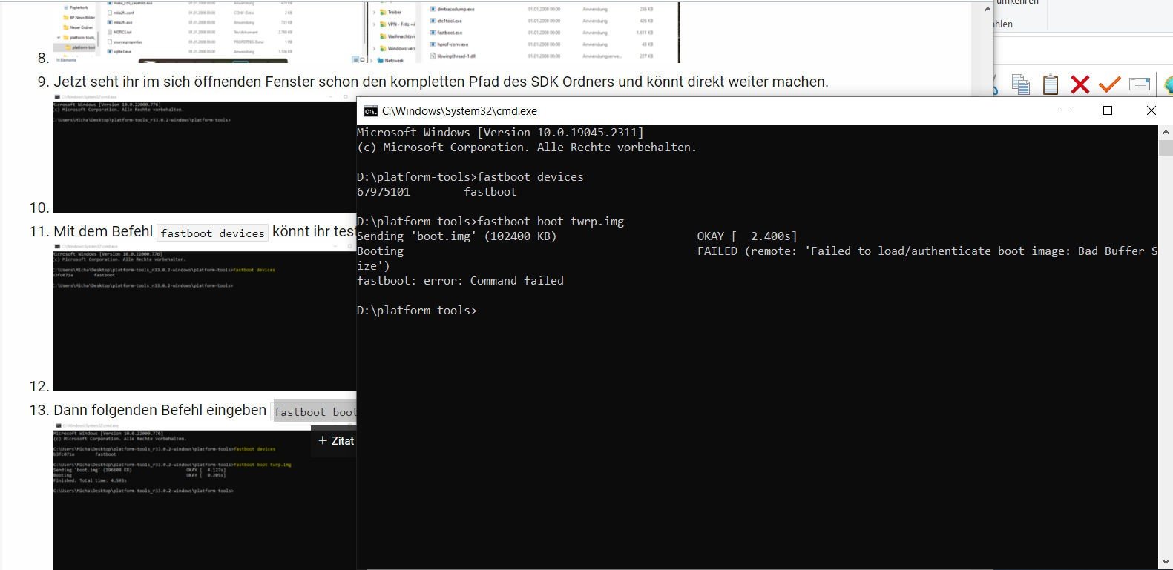Click the highlighted 'fastboot boot' code snippet
The height and width of the screenshot is (570, 1173).
point(315,412)
